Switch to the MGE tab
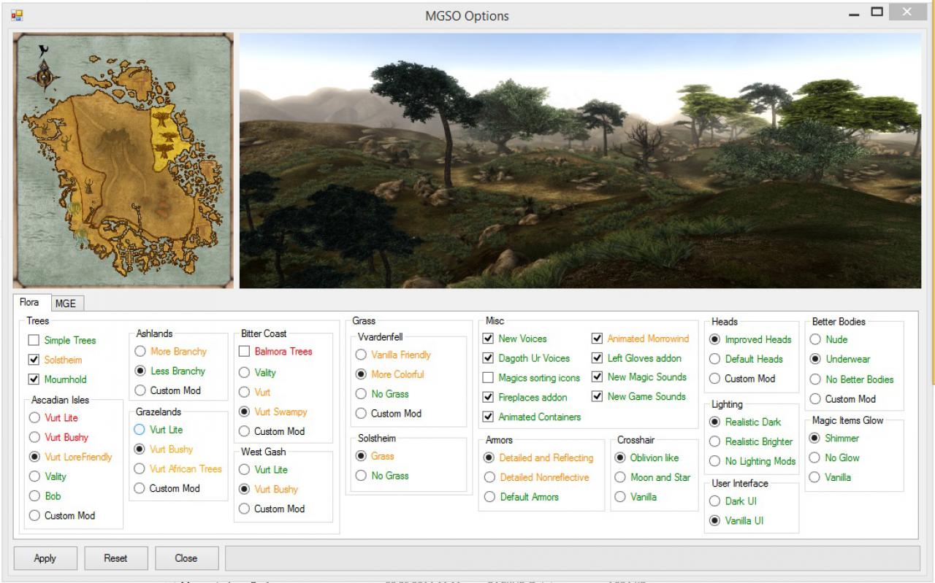 point(66,304)
